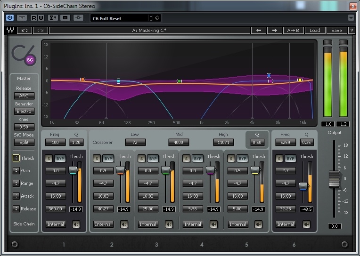The width and height of the screenshot is (360, 256).
Task: Reset the left channel clip indicator
Action: 327,42
